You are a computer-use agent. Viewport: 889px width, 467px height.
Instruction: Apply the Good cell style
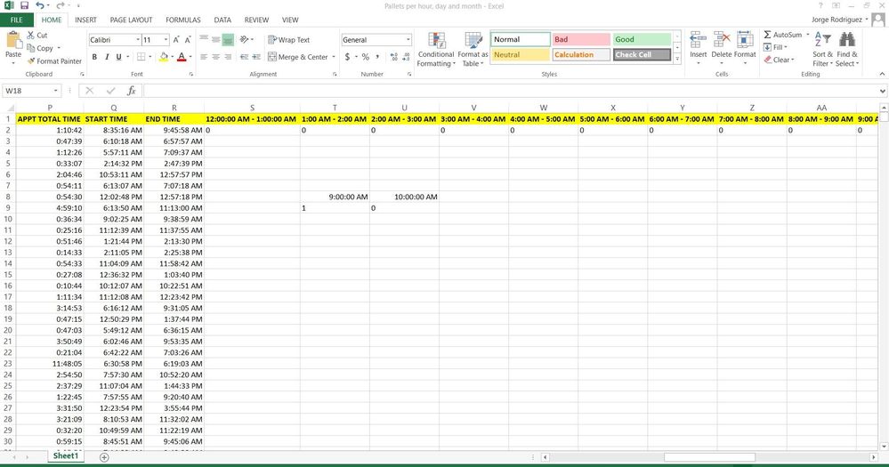click(642, 39)
